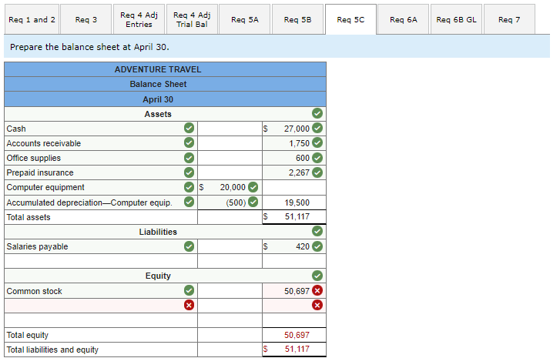Select the Req 5C tab
Viewport: 560px width, 358px height.
coord(350,19)
